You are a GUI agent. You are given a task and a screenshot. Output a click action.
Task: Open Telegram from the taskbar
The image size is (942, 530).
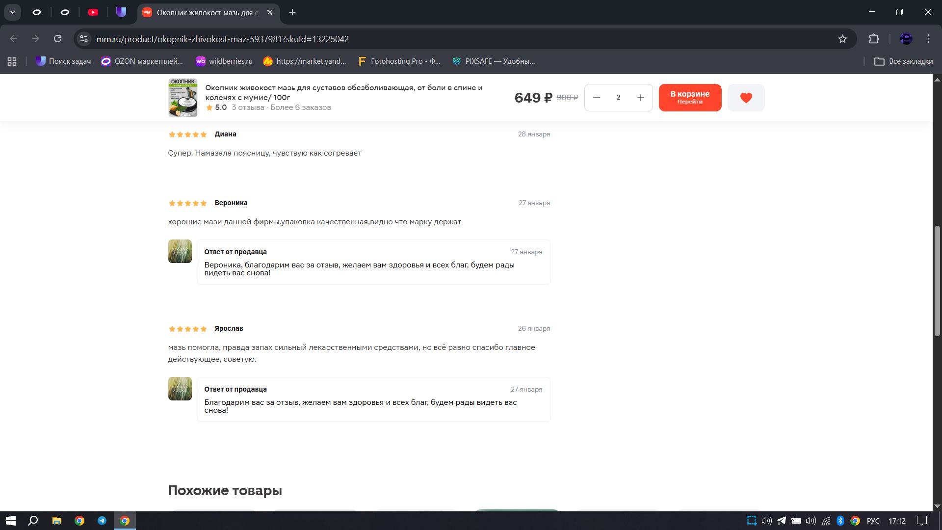102,521
